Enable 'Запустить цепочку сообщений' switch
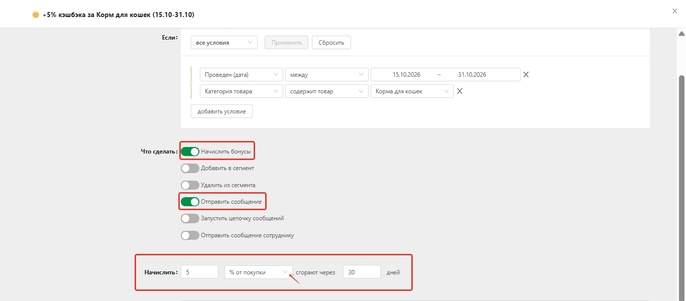The image size is (686, 301). pos(190,218)
